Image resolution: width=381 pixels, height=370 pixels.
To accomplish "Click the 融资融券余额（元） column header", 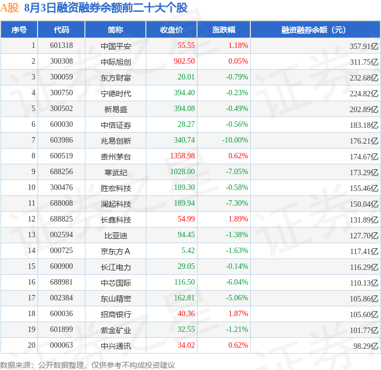I will point(315,29).
